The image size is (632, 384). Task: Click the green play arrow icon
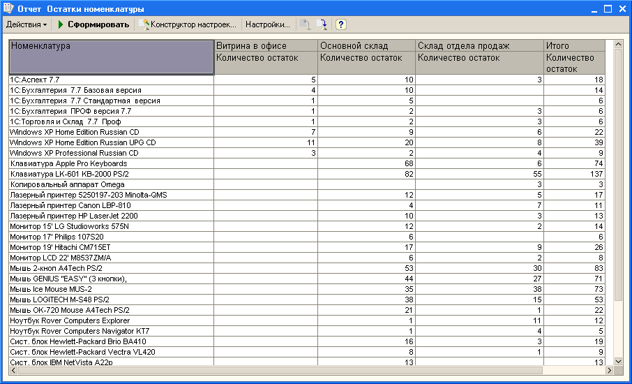pos(61,24)
